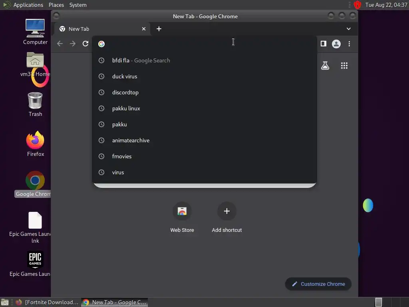Open a new tab with the plus button

point(159,29)
